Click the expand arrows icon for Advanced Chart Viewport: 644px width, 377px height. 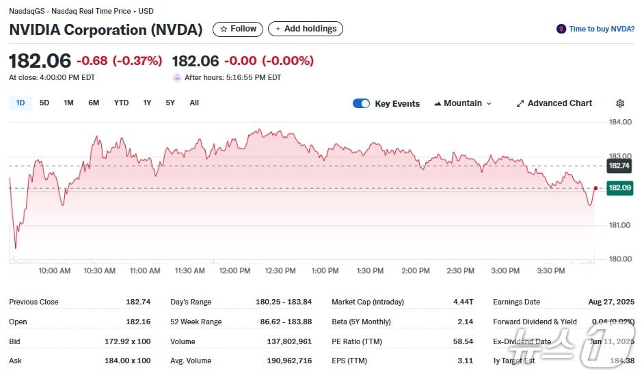[520, 103]
